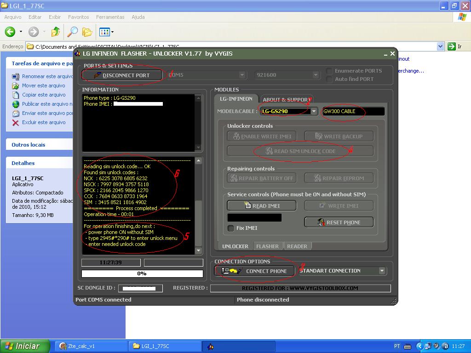Click information panel scroll down arrow

pos(198,148)
